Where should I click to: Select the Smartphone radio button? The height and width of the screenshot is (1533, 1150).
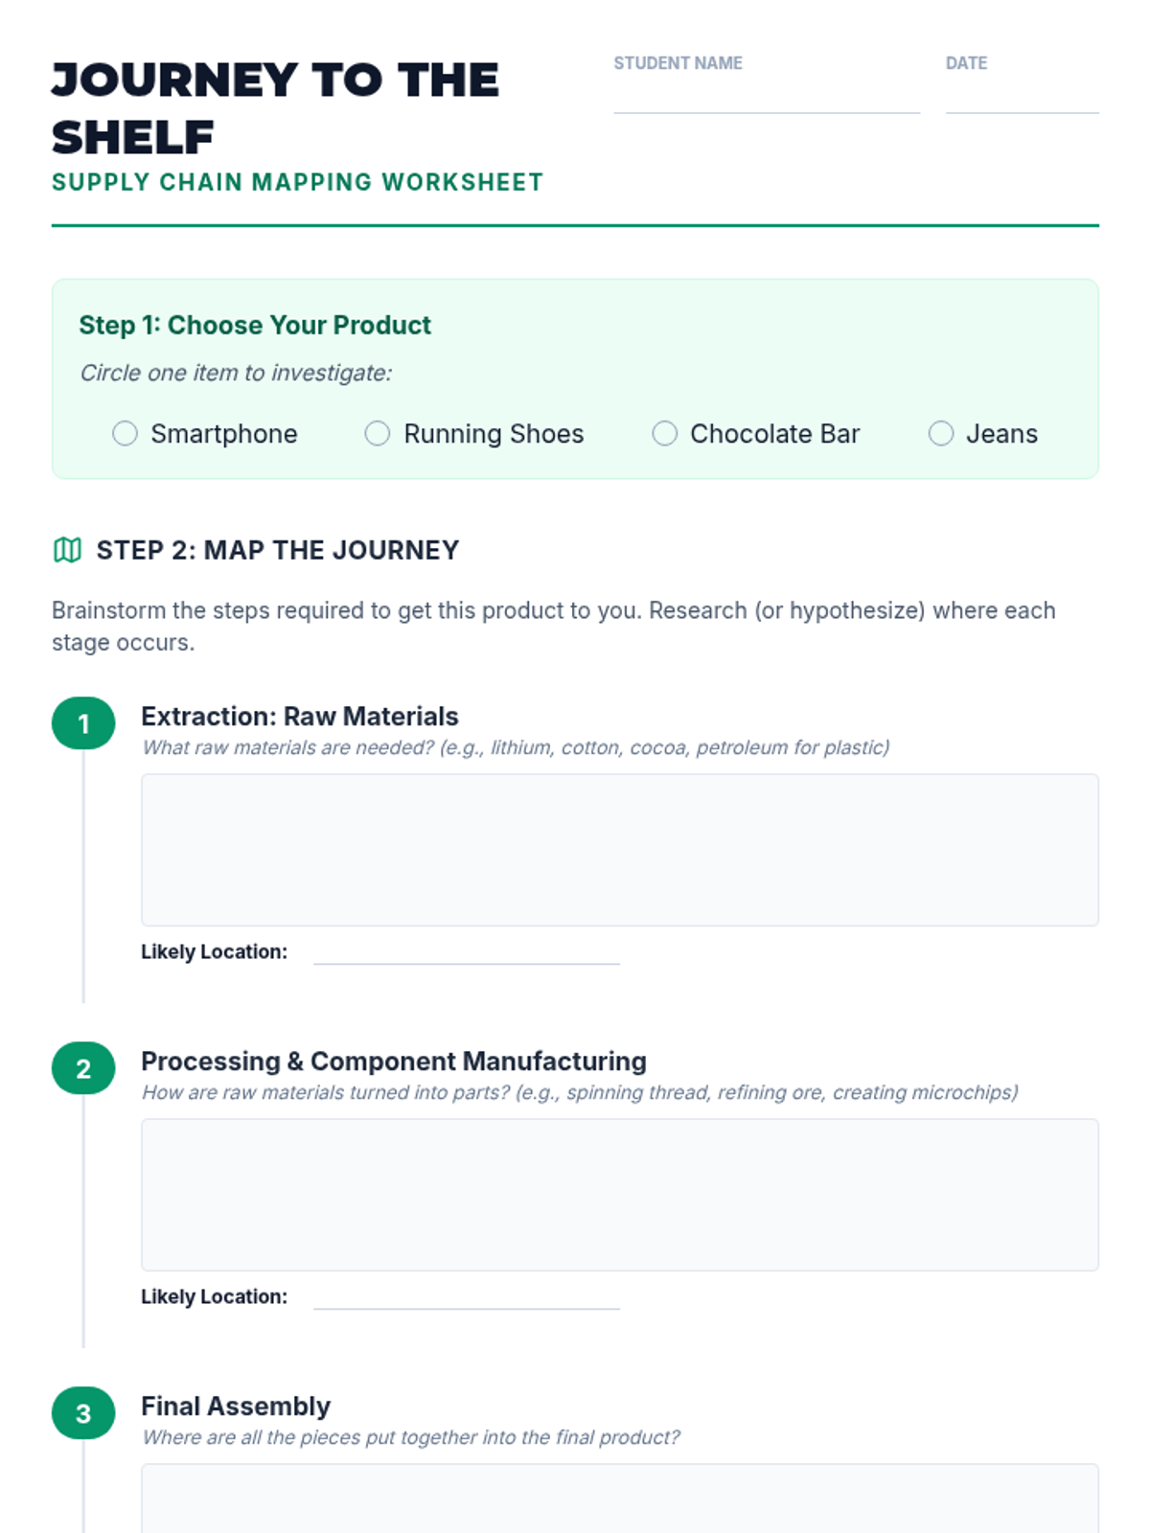pyautogui.click(x=125, y=434)
